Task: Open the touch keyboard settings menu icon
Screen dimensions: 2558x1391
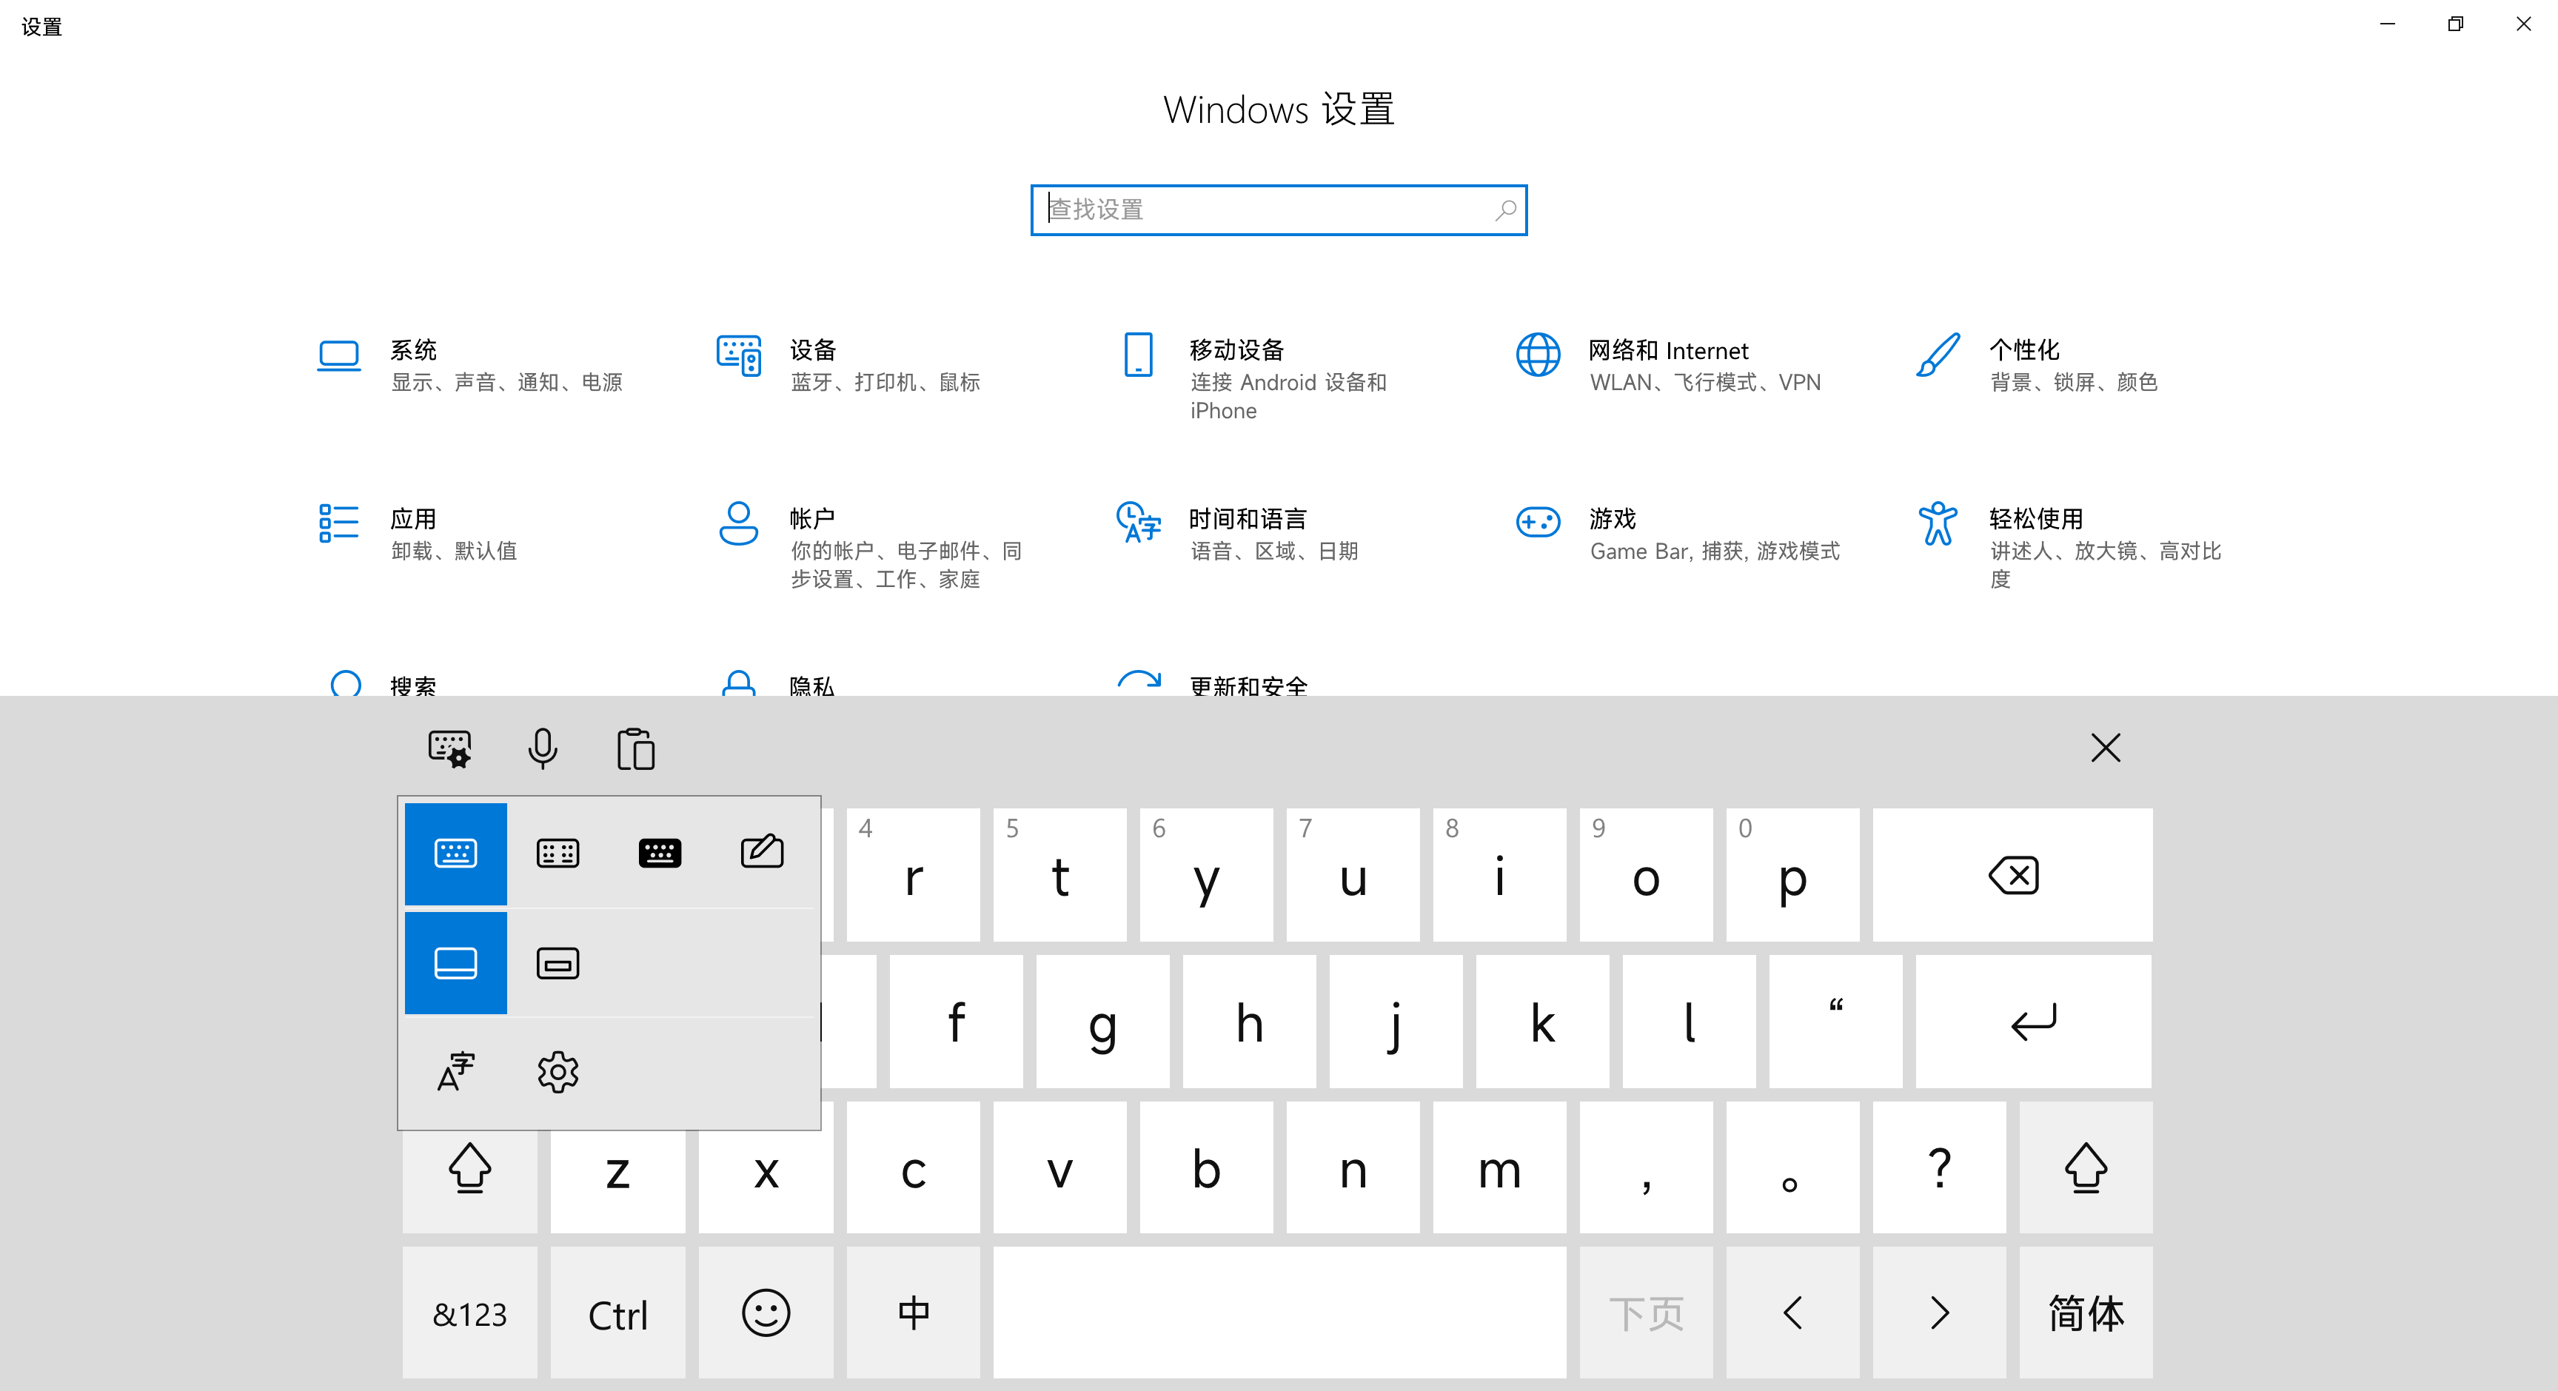Action: [x=450, y=748]
